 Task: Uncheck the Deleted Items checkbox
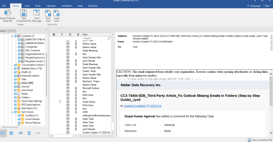click(x=15, y=68)
